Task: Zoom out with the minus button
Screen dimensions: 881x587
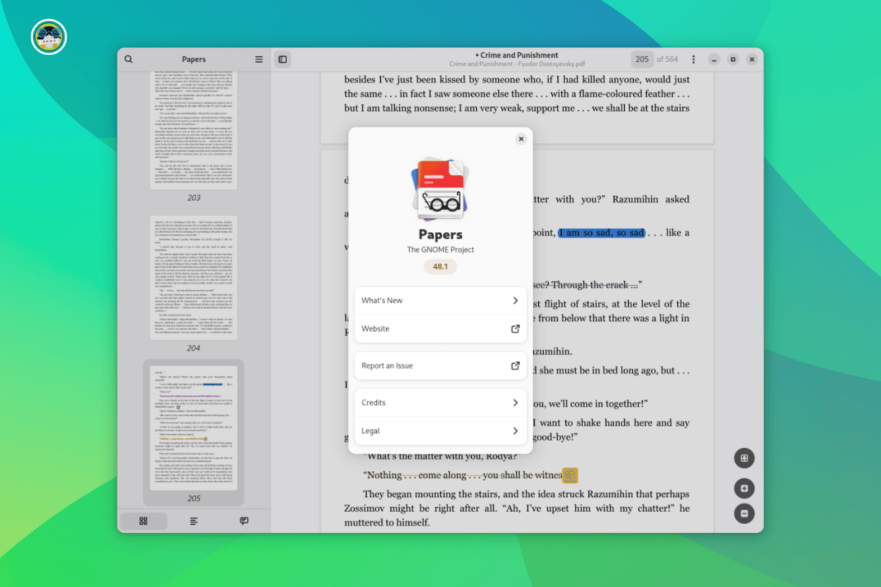Action: (744, 513)
